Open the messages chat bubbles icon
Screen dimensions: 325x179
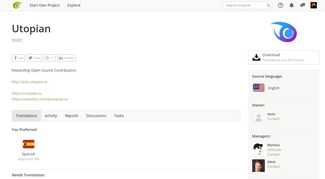(x=303, y=5)
